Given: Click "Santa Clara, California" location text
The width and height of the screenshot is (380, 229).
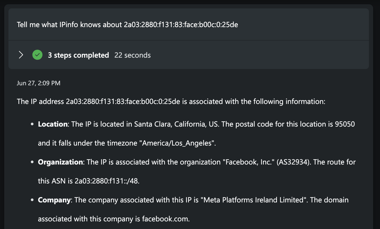Looking at the screenshot, I should click(x=170, y=124).
